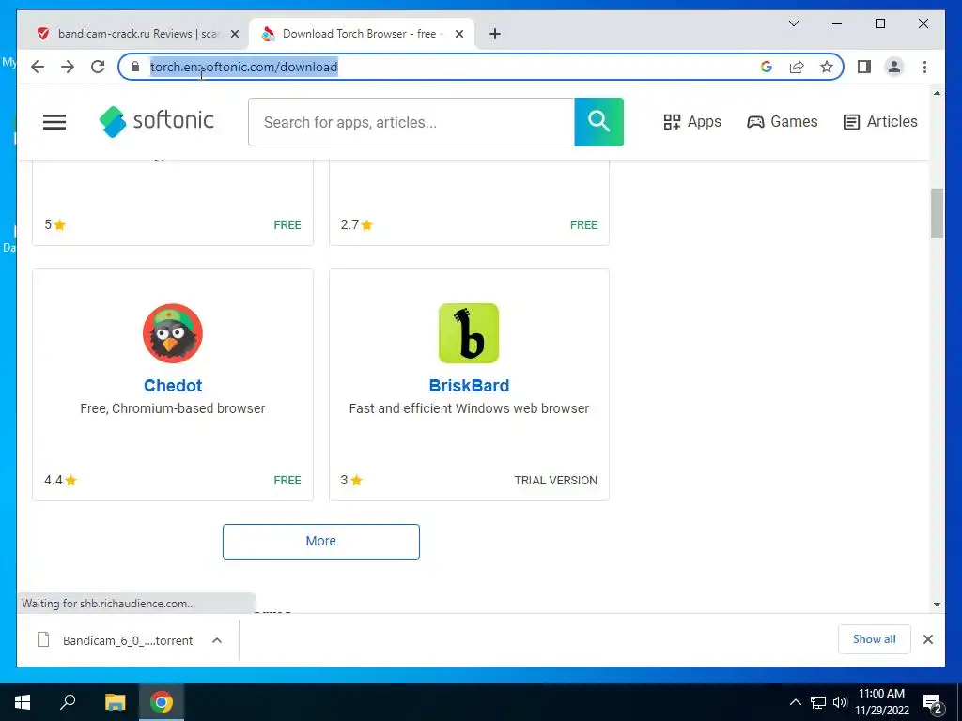
Task: Click the TRIAL VERSION label
Action: click(x=556, y=481)
